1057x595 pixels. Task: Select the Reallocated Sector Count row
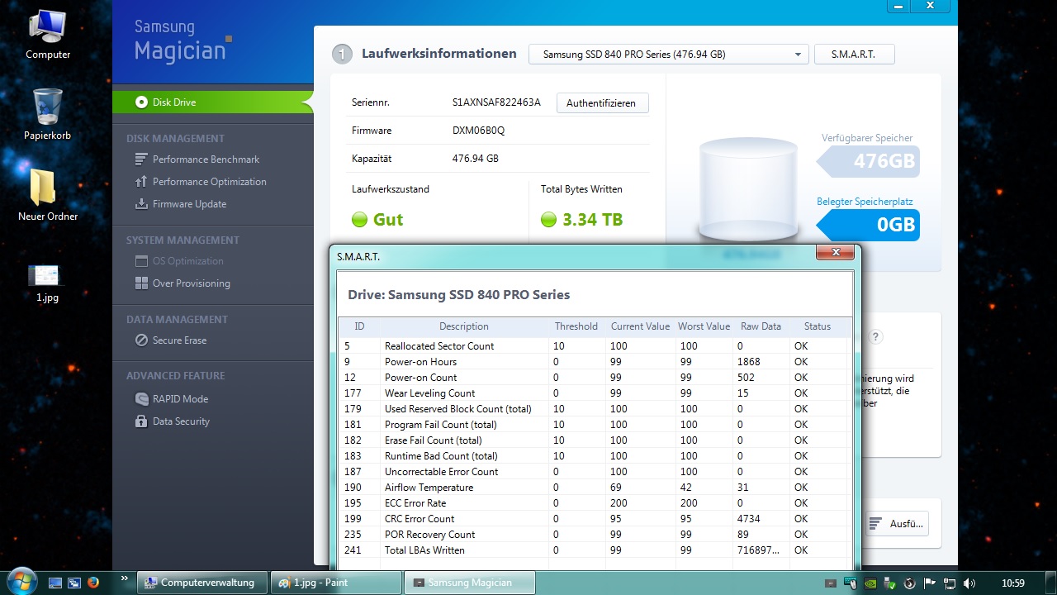point(593,346)
